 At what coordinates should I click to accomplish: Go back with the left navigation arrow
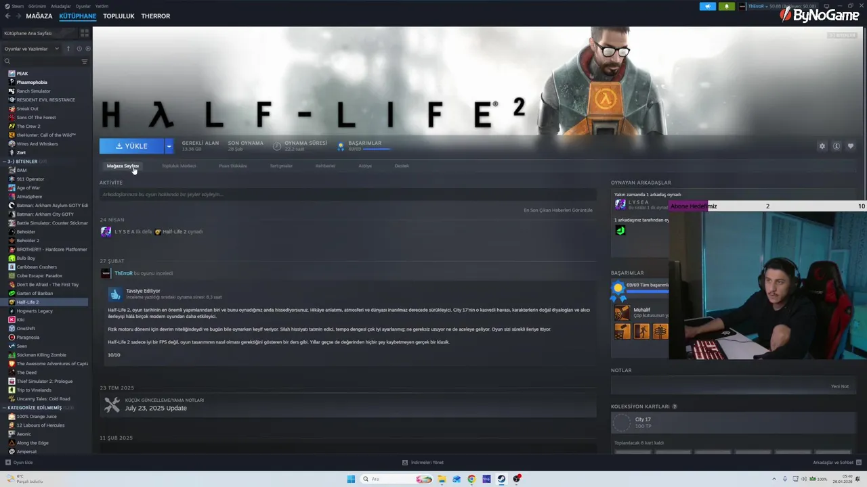click(7, 16)
